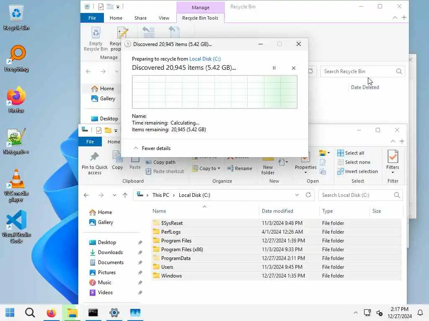Click Paste shortcut button
Image resolution: width=429 pixels, height=321 pixels.
point(165,171)
